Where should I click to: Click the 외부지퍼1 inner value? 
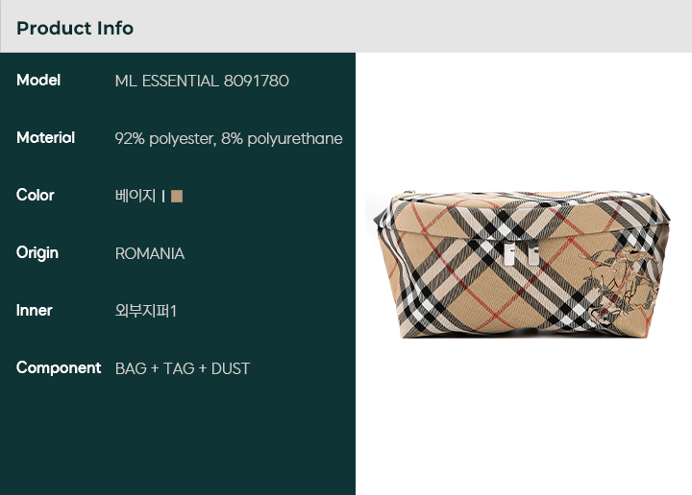point(146,311)
